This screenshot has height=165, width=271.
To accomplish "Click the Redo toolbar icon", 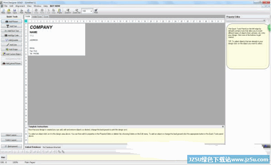I will click(42, 11).
